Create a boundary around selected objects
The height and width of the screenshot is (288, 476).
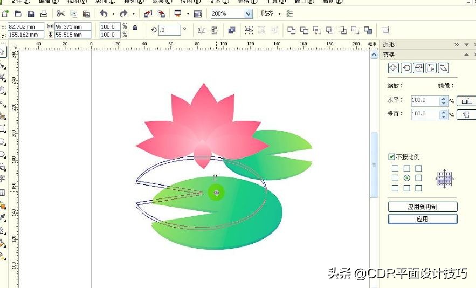(368, 30)
